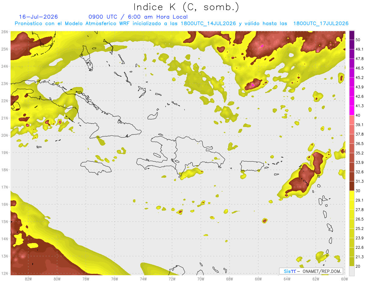The image size is (366, 283).
Task: Click the colorbar value label 32.6
Action: tap(360, 172)
